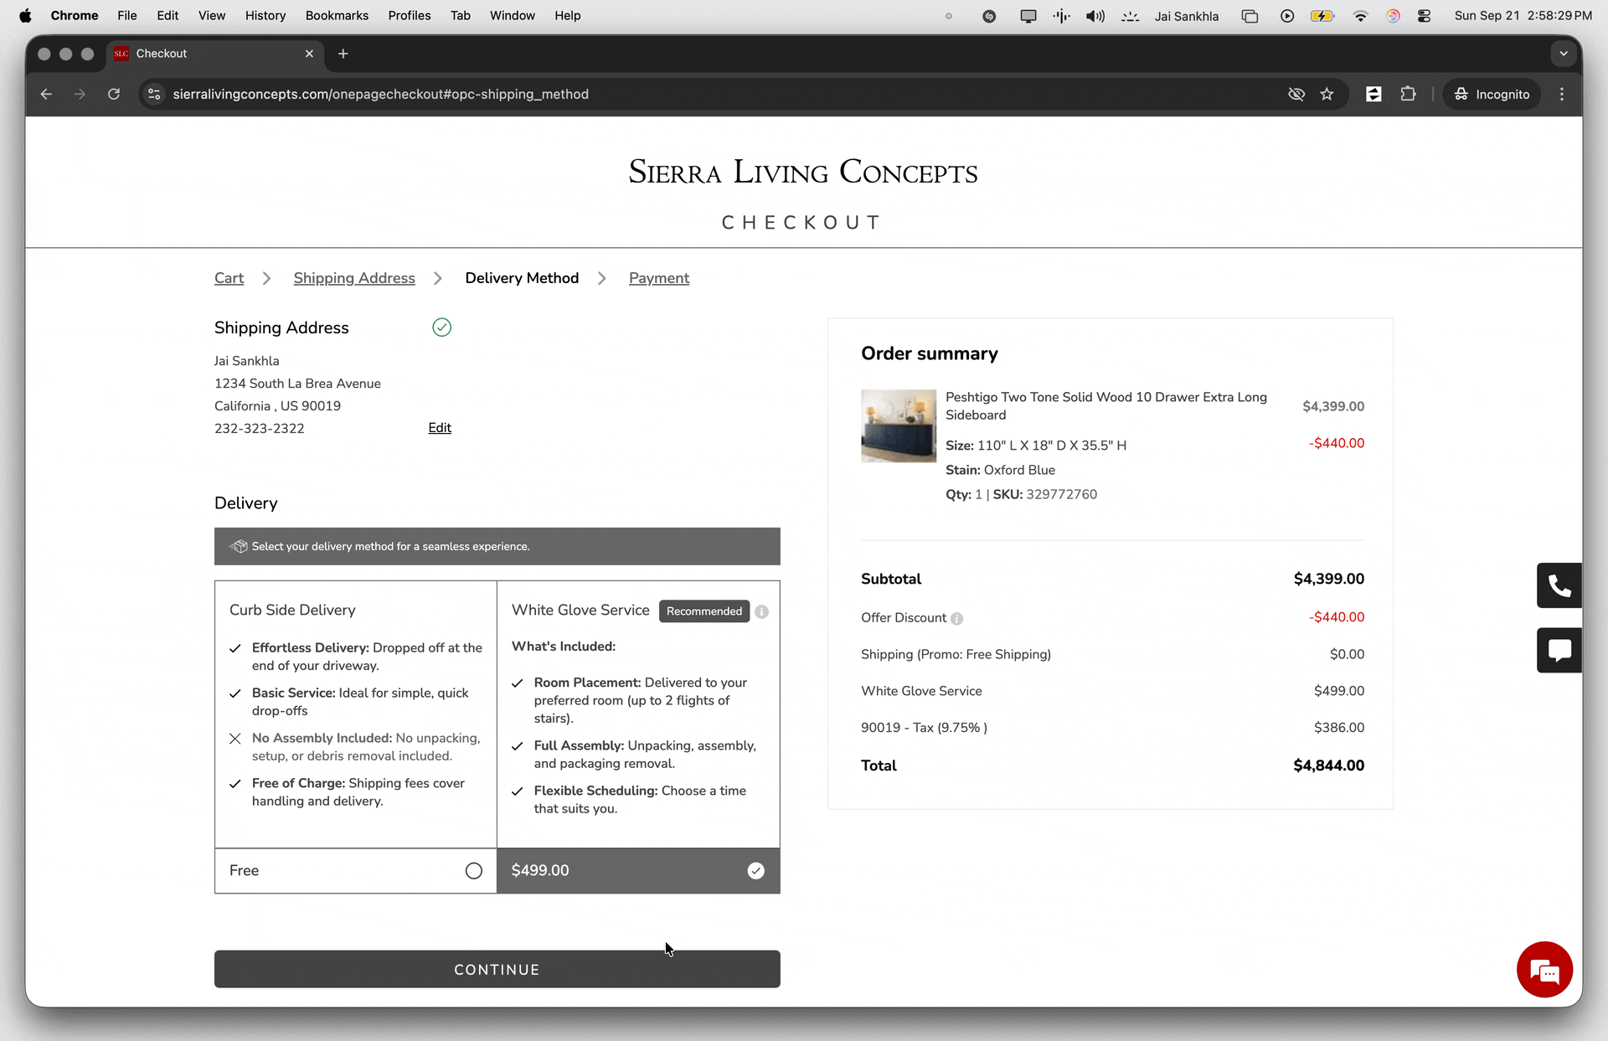Screen dimensions: 1608x1041
Task: Click the CONTINUE button
Action: coord(497,969)
